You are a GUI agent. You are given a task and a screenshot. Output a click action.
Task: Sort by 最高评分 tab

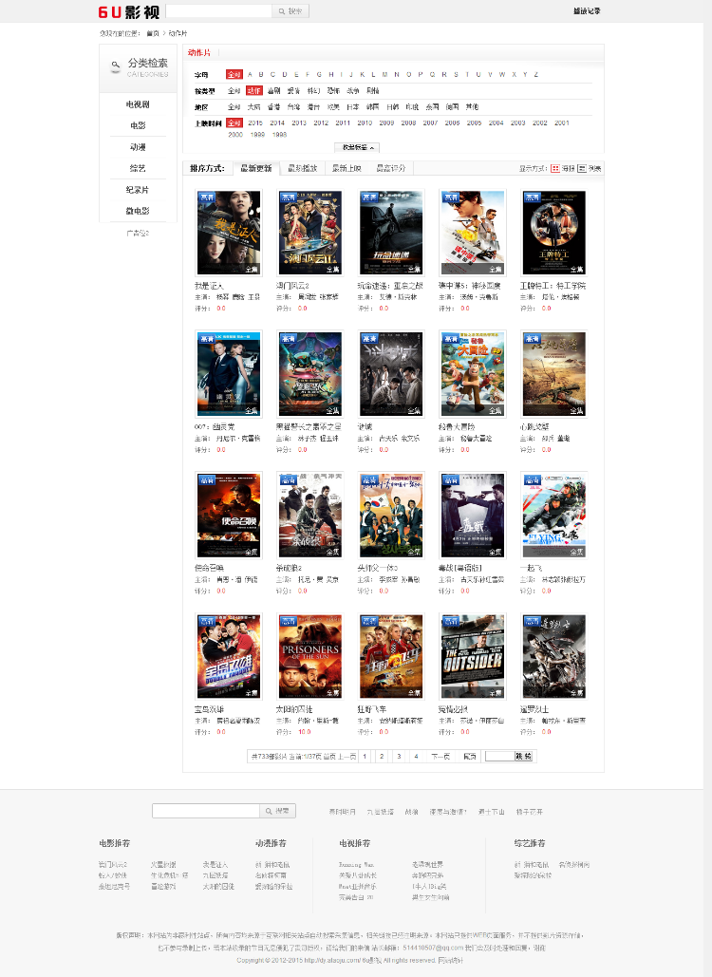click(390, 168)
